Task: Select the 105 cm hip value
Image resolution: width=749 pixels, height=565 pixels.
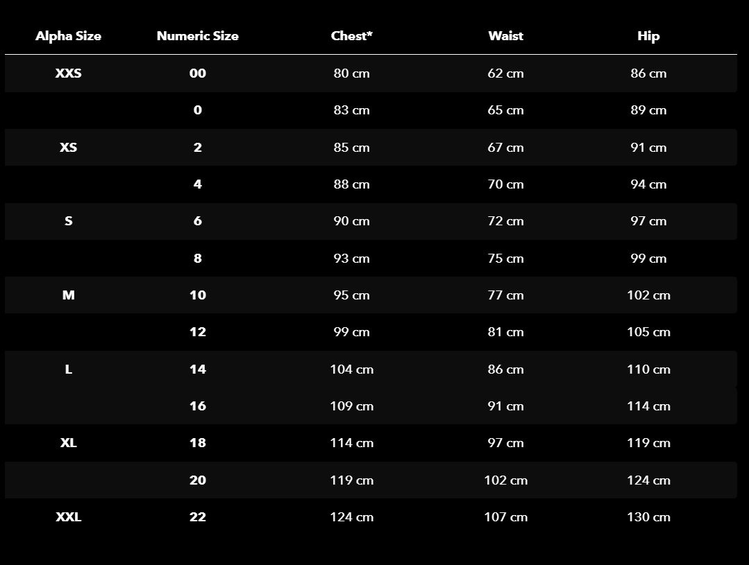Action: pos(648,331)
